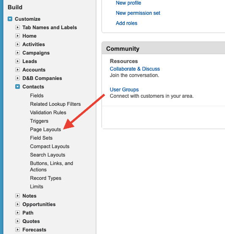Expand the Campaigns tree arrow
The height and width of the screenshot is (234, 225).
coord(18,52)
